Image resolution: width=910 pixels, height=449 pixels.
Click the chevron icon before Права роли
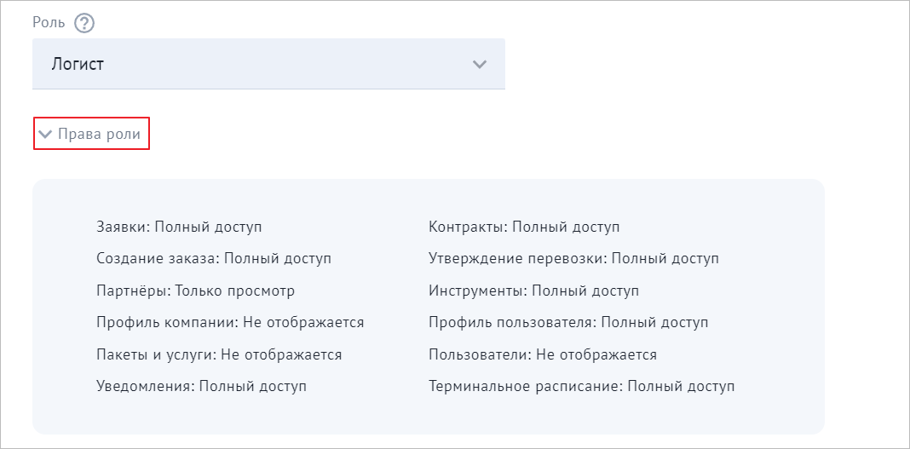45,135
